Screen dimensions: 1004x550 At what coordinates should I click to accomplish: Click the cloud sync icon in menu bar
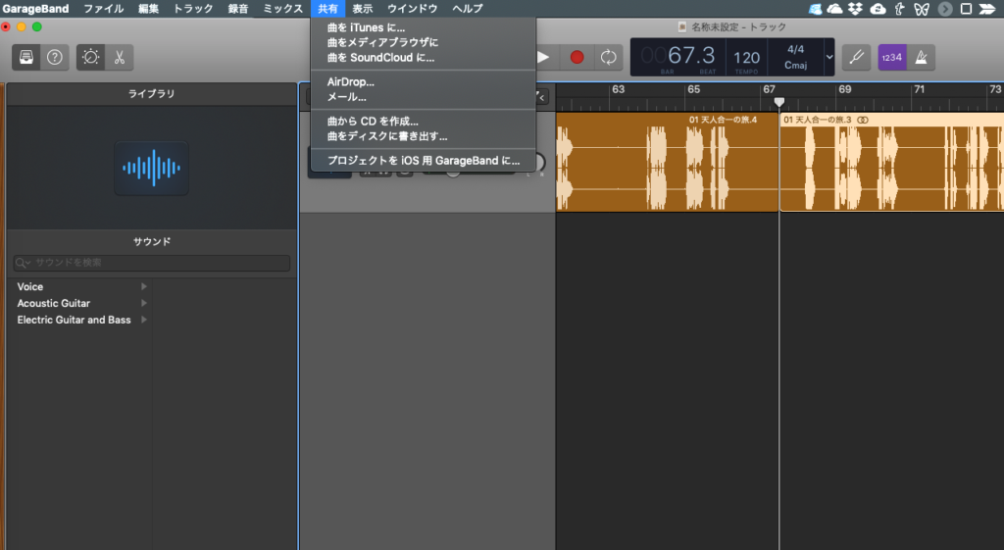(878, 8)
